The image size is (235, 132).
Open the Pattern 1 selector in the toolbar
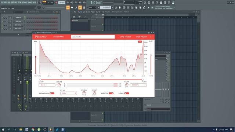click(x=105, y=7)
